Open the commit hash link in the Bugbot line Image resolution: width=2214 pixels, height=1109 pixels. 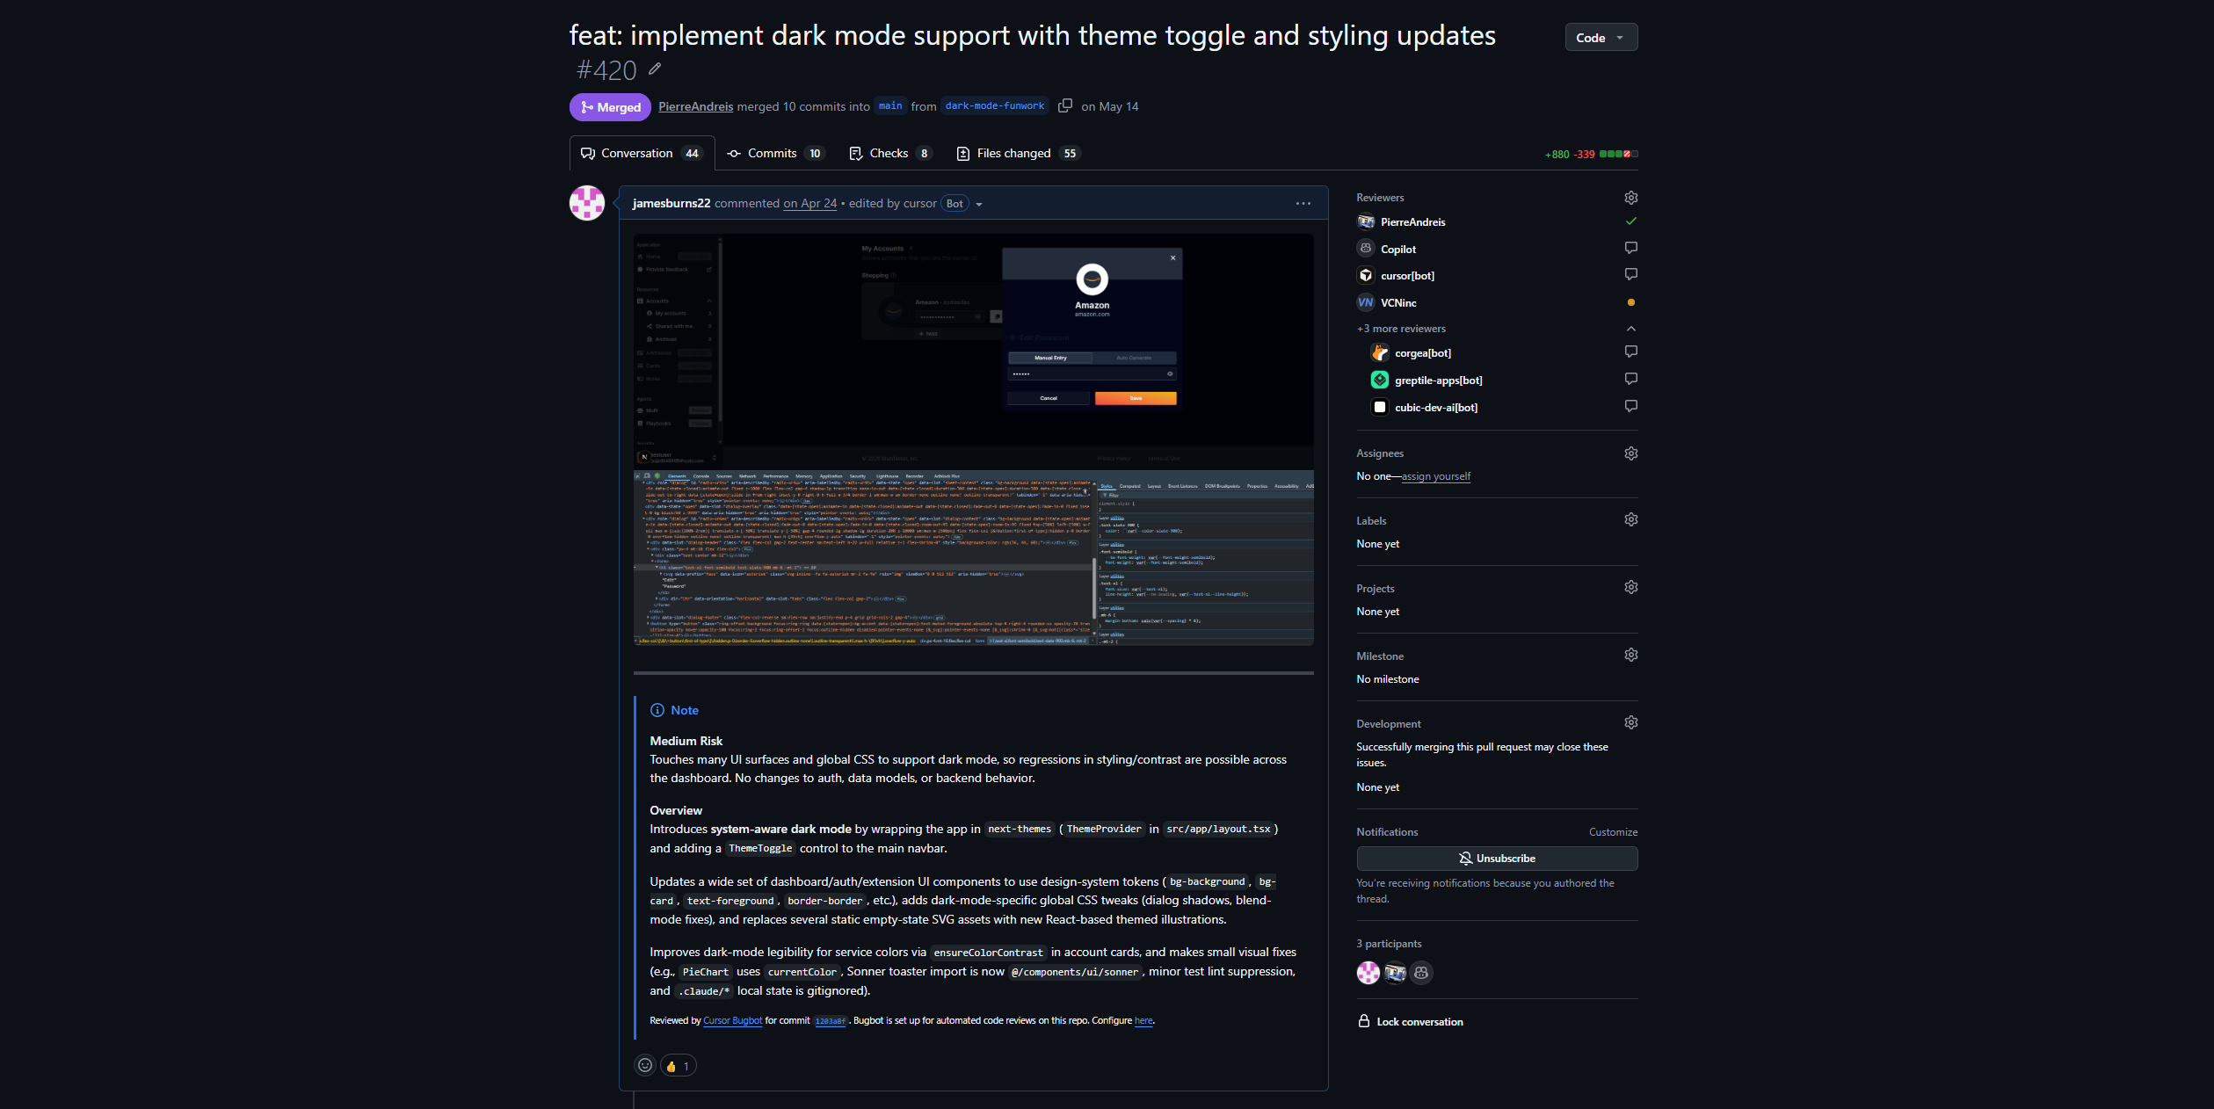tap(830, 1021)
